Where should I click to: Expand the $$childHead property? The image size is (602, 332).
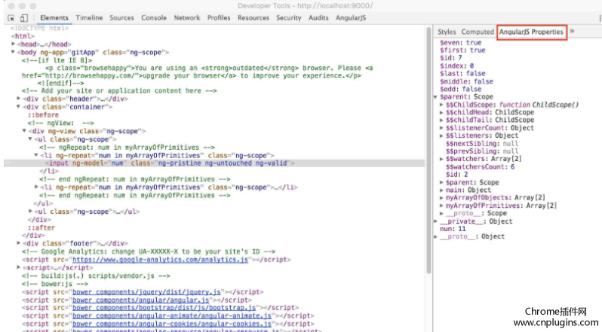tap(441, 113)
